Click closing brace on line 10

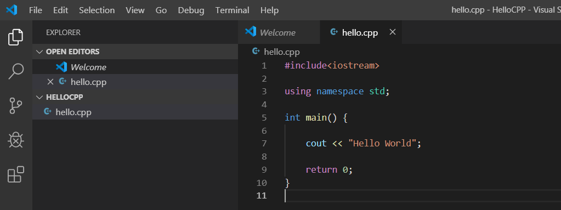click(287, 183)
